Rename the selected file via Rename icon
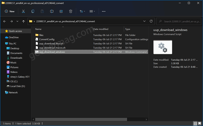The height and width of the screenshot is (126, 203). (52, 11)
